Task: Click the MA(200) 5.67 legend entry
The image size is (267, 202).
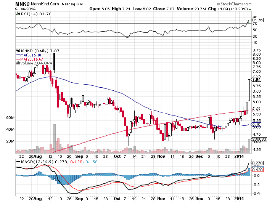Action: tap(30, 59)
